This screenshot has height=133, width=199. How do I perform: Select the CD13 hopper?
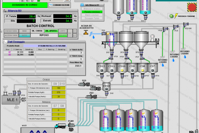click(106, 87)
